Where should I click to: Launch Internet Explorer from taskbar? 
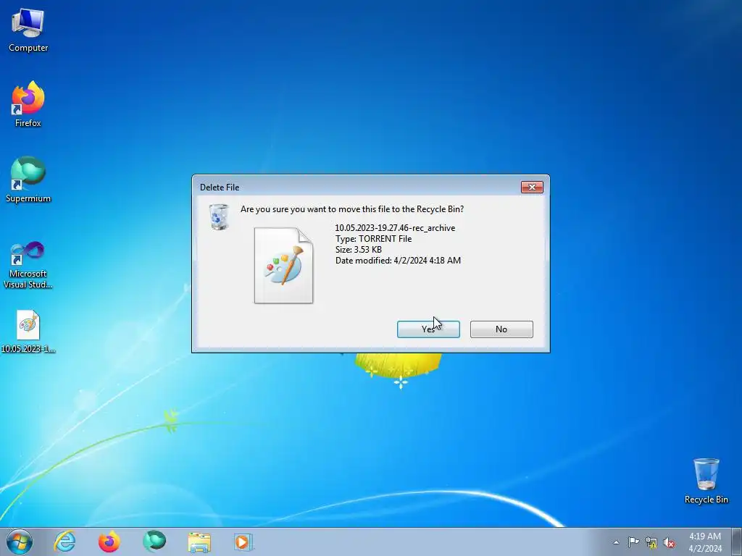tap(64, 542)
